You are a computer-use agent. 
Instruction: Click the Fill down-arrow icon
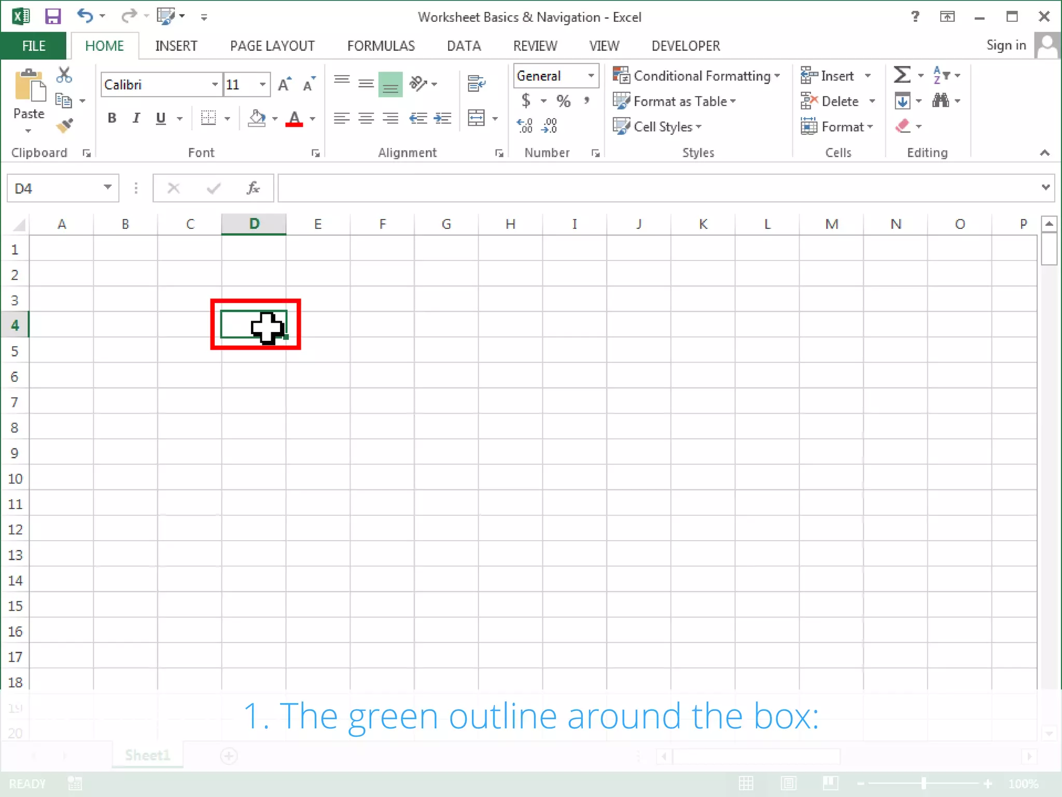point(902,101)
